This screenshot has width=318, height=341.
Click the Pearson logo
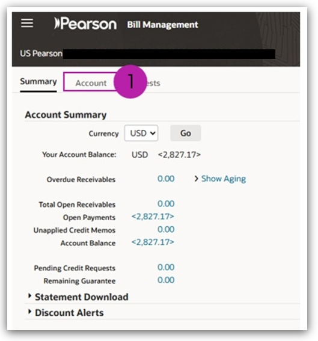point(85,23)
